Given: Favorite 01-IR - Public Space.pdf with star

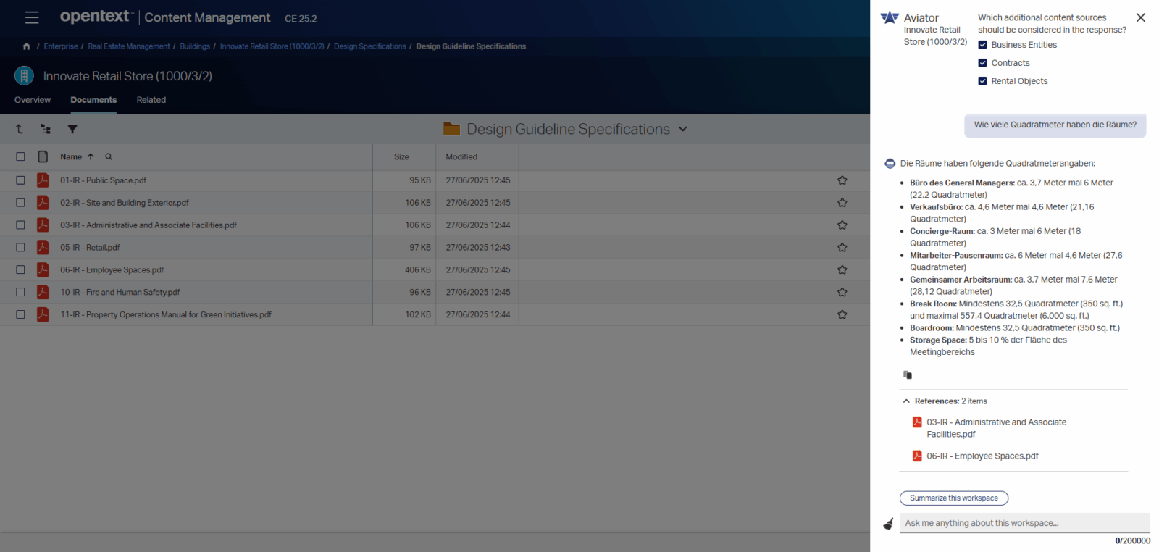Looking at the screenshot, I should tap(842, 180).
